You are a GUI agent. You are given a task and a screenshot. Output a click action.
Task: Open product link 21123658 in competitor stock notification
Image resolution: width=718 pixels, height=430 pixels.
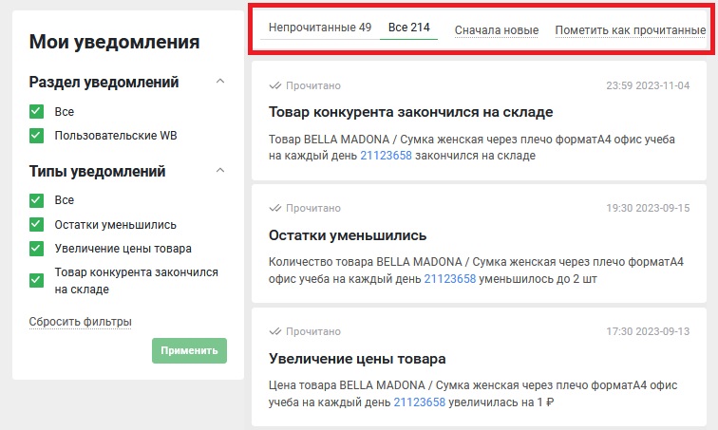[x=386, y=156]
